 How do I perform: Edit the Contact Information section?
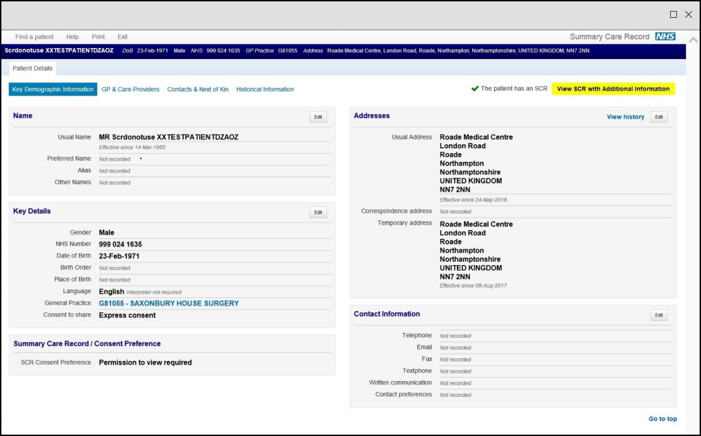tap(659, 315)
